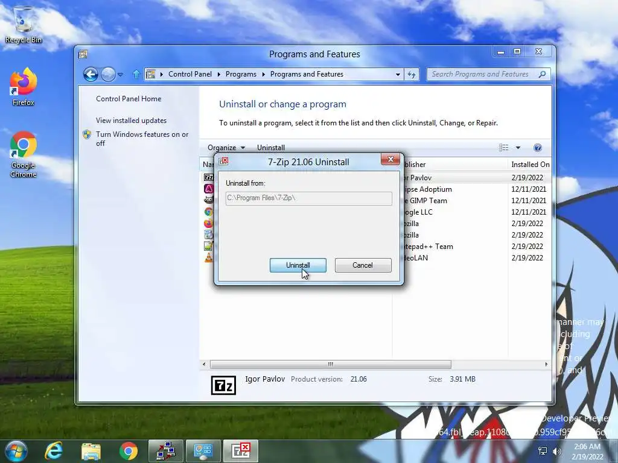Viewport: 618px width, 463px height.
Task: Select Programs in the breadcrumb
Action: coord(241,74)
